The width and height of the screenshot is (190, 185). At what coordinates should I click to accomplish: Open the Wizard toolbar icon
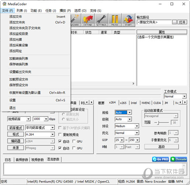pyautogui.click(x=76, y=20)
